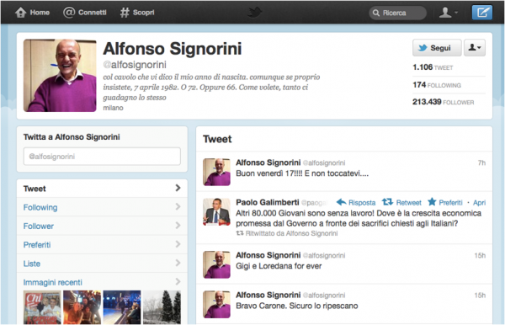Open the Chi magazine cover thumbnail
This screenshot has width=505, height=325.
[x=42, y=307]
